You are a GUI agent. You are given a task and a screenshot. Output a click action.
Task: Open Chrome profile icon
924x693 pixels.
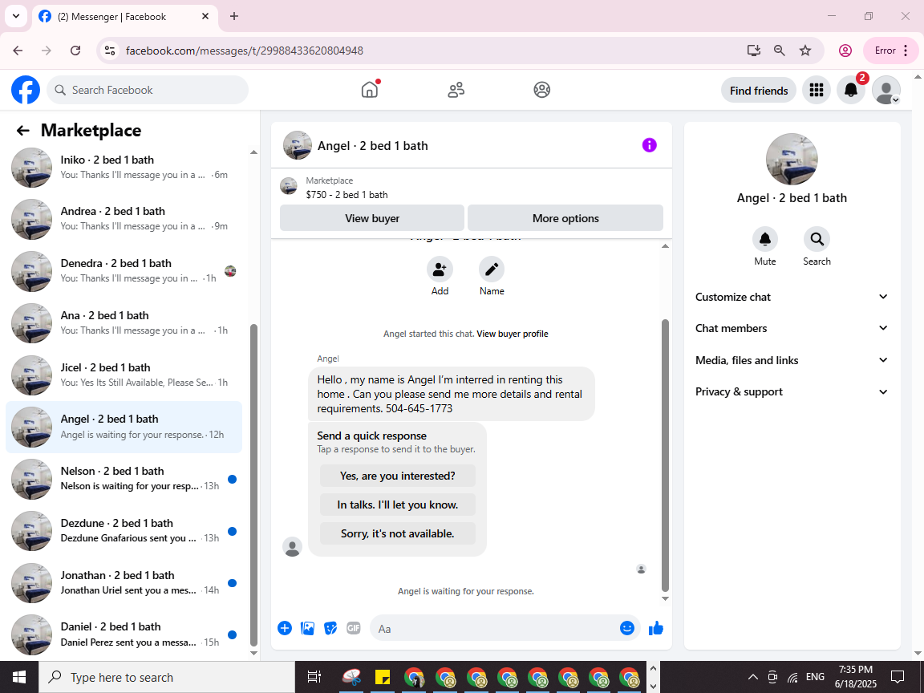pos(845,51)
